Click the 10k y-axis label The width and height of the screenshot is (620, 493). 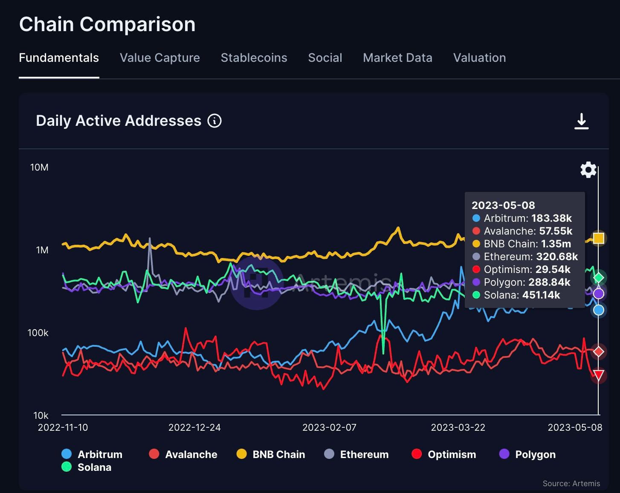tap(41, 415)
